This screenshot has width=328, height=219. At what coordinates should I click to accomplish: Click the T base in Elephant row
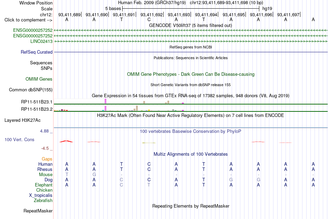coord(149,185)
